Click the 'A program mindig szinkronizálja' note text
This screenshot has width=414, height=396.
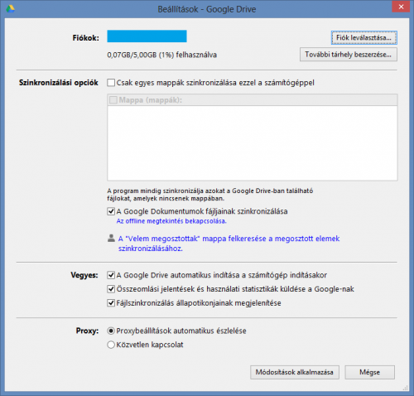click(x=210, y=195)
